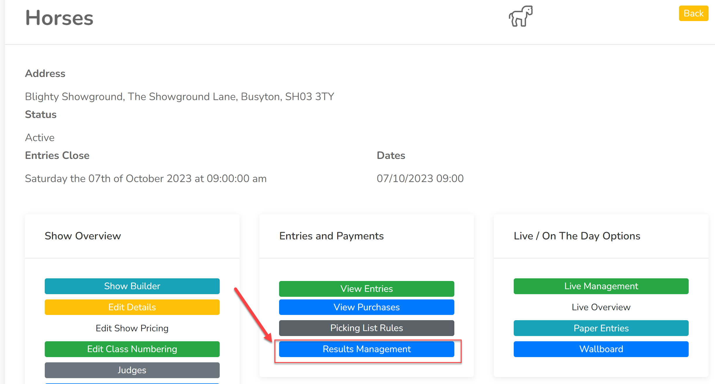Open Picking List Rules
This screenshot has width=715, height=384.
(367, 328)
